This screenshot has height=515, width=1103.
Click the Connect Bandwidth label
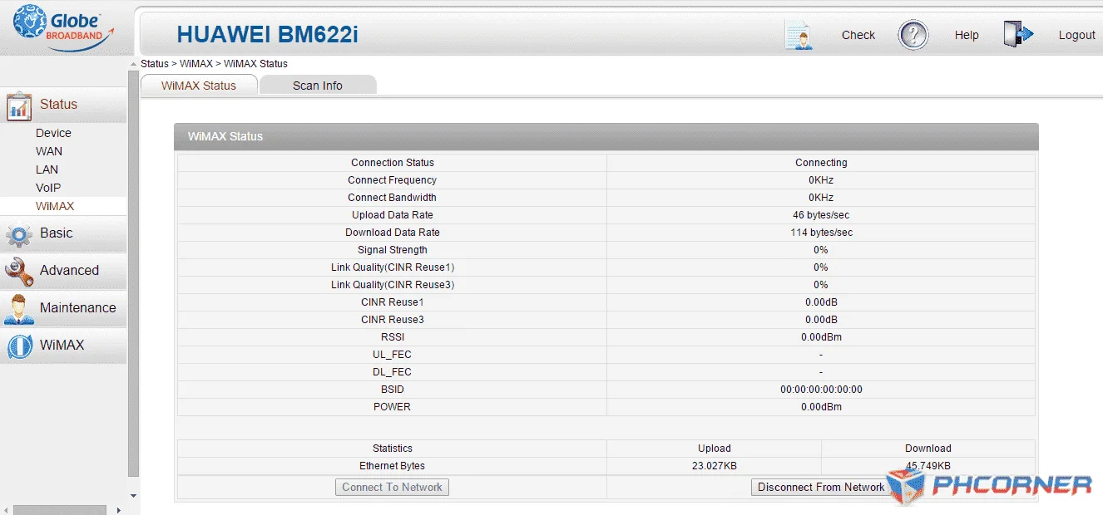393,198
